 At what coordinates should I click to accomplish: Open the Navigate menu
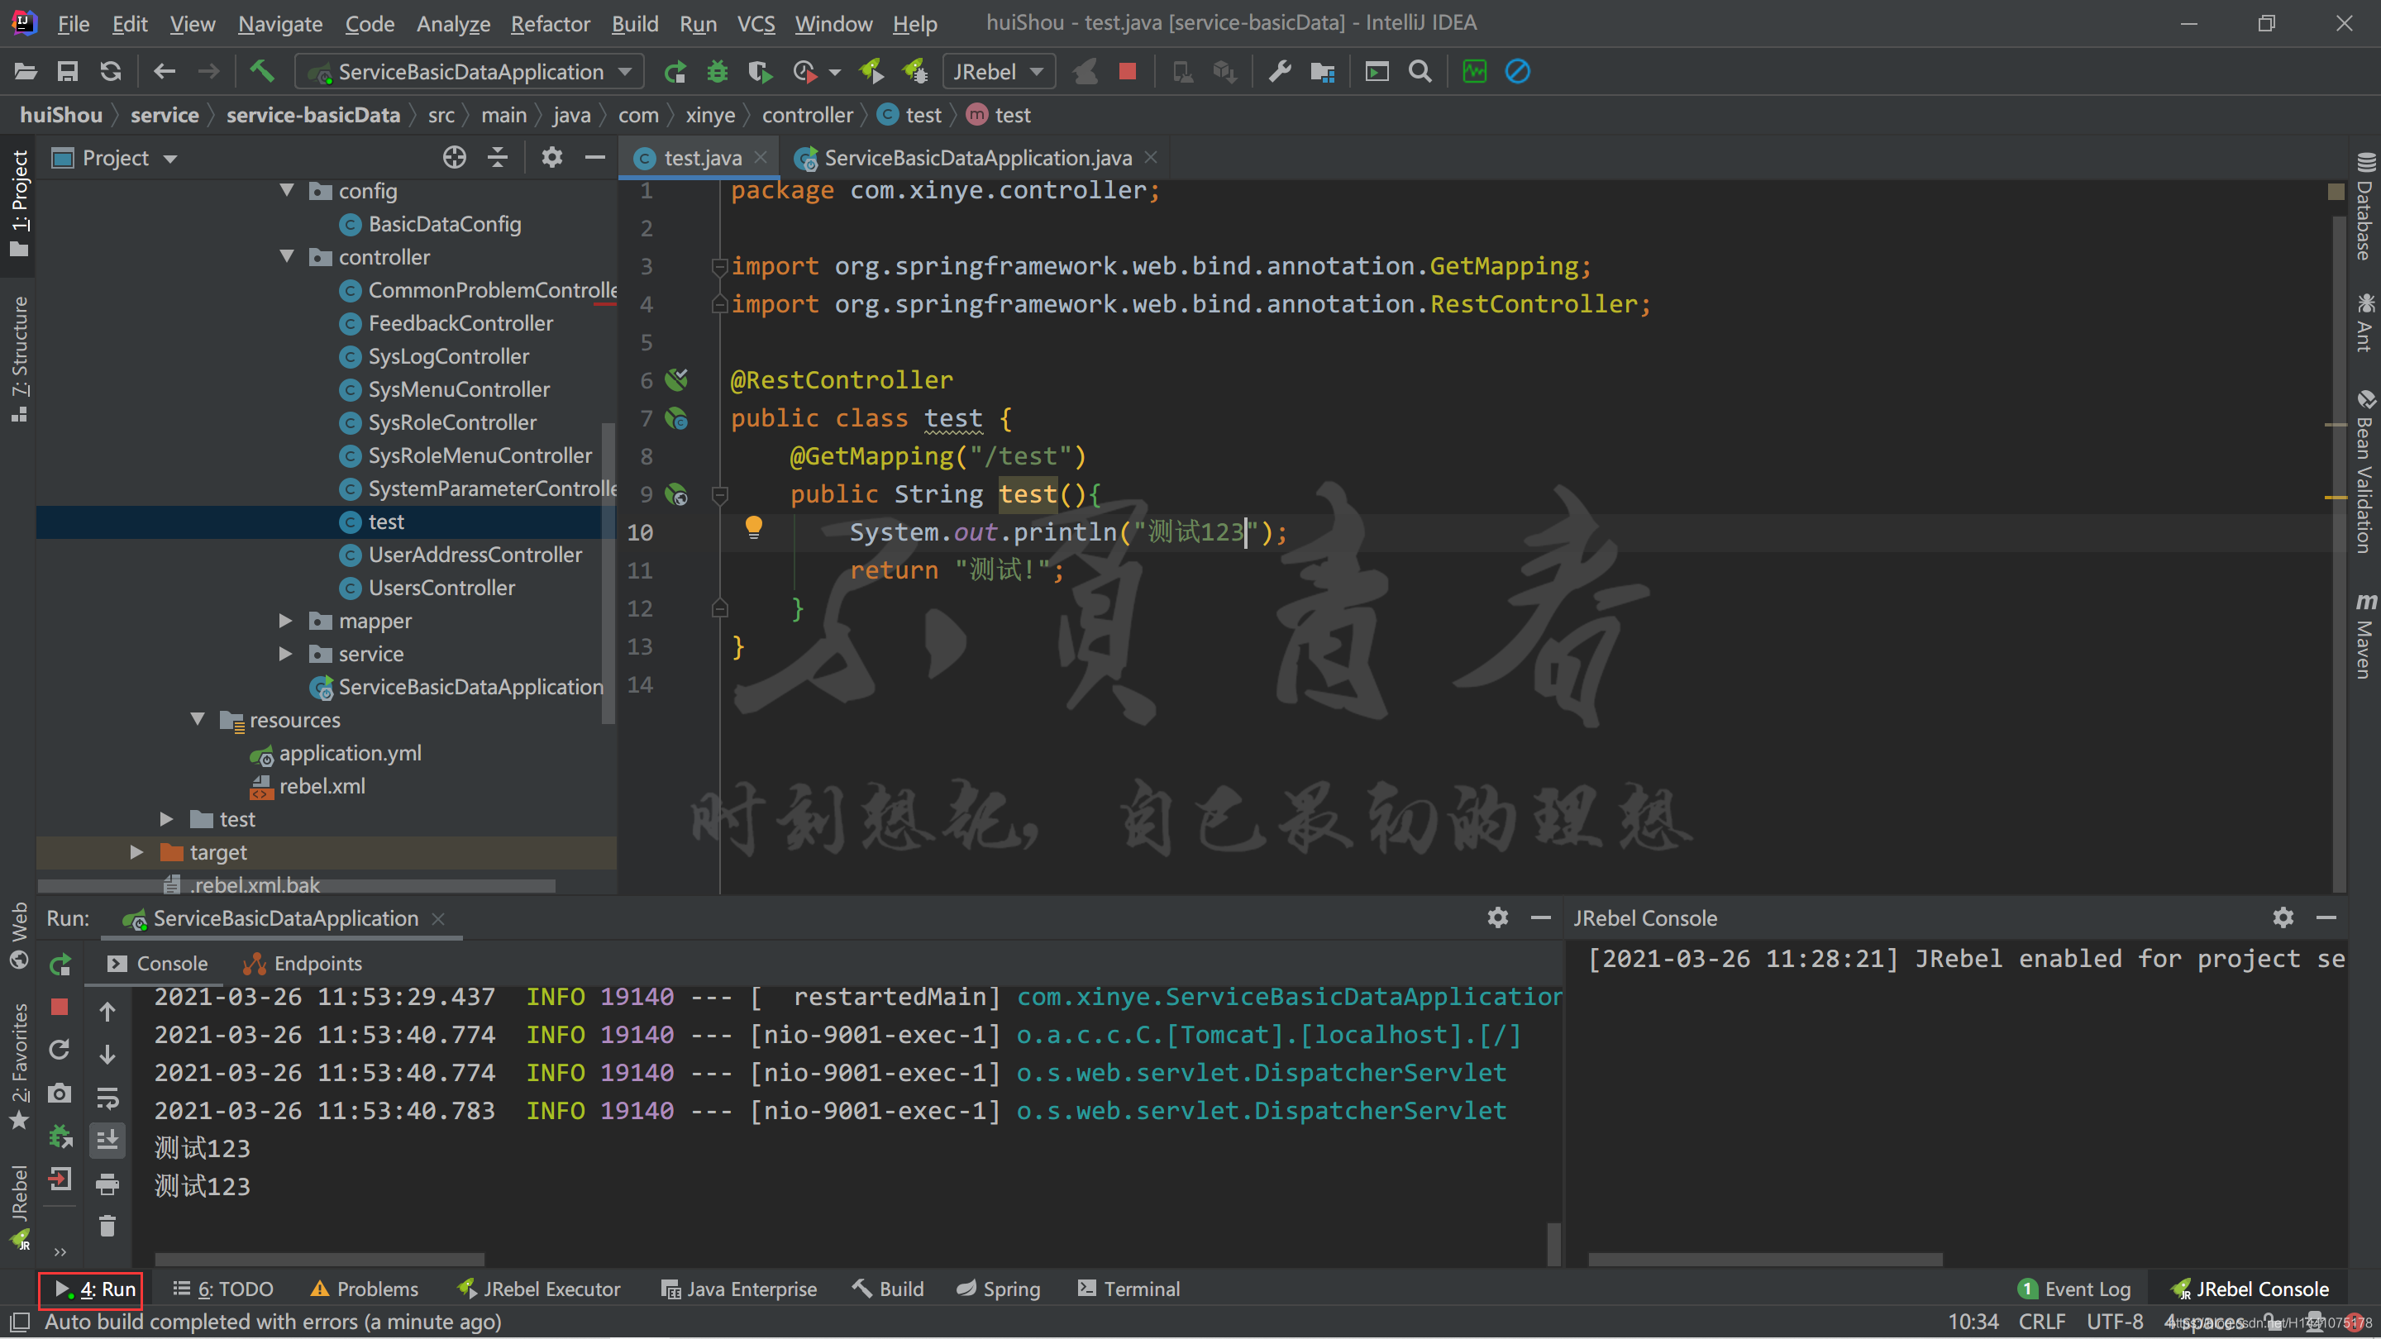click(280, 23)
